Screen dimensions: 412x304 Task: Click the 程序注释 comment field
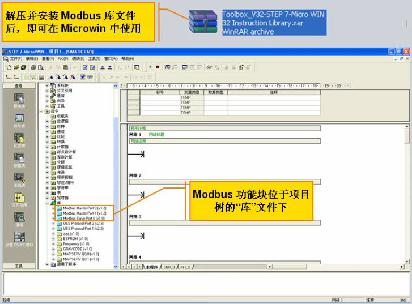225,128
